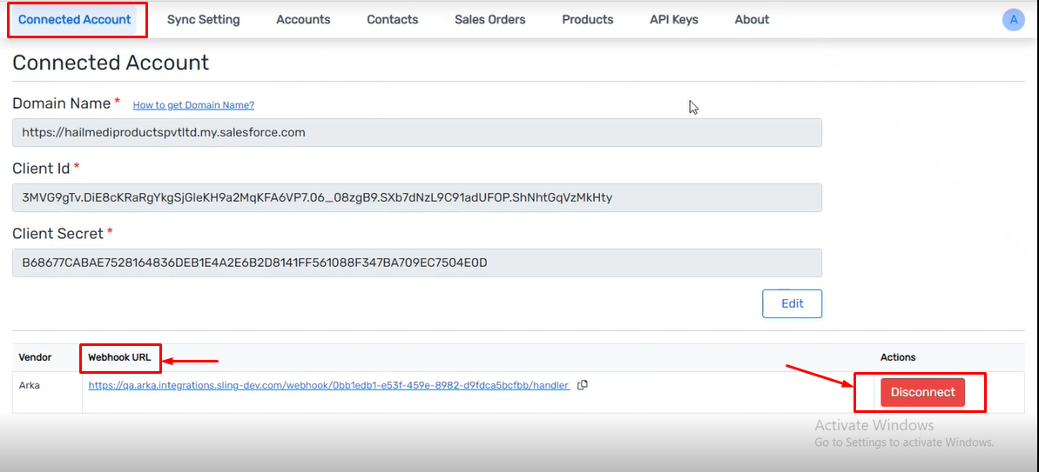The image size is (1039, 472).
Task: Open the API Keys tab
Action: coord(673,20)
